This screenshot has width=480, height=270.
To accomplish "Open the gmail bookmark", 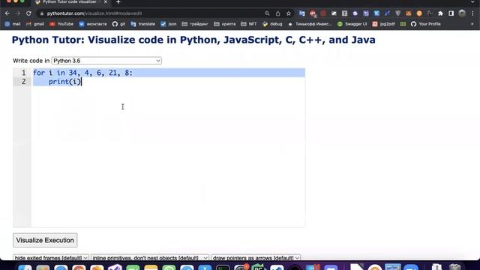I will (35, 24).
